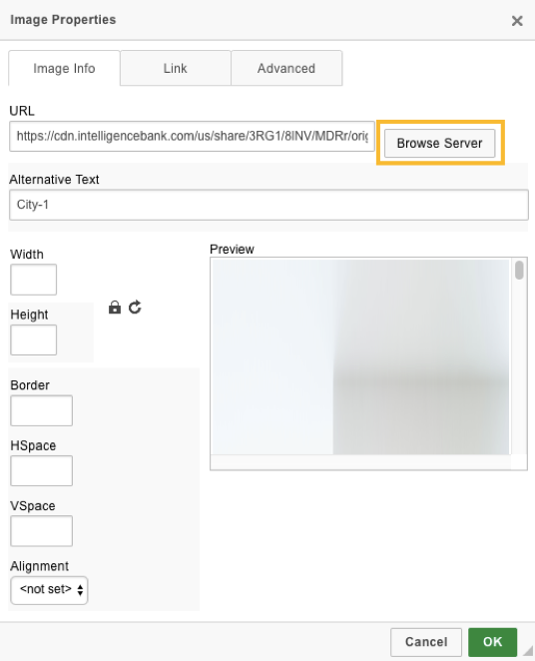The height and width of the screenshot is (661, 535).
Task: Toggle the lock ratio padlock icon
Action: (115, 308)
